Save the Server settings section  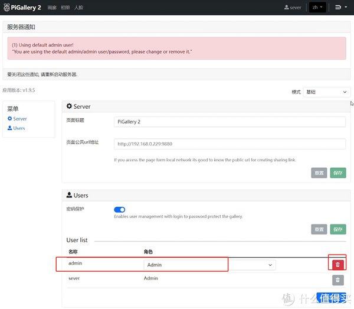[x=337, y=173]
